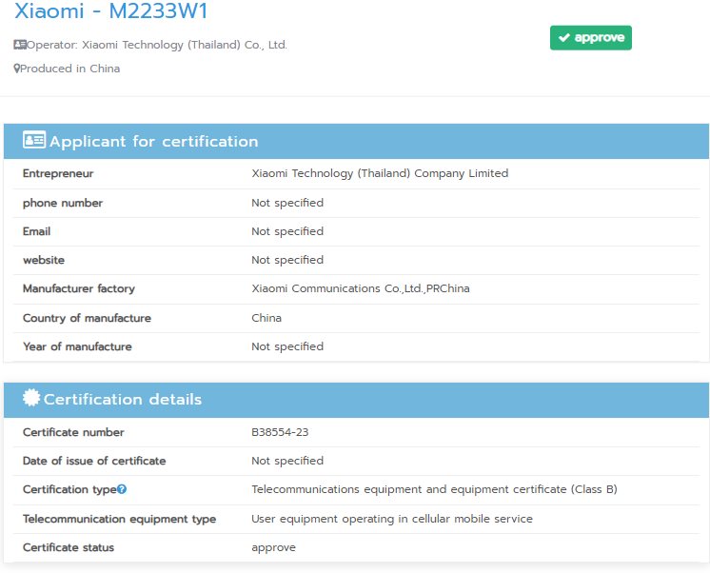This screenshot has height=573, width=710.
Task: Select Xiaomi Technology (Thailand) Company Limited value
Action: tap(380, 173)
